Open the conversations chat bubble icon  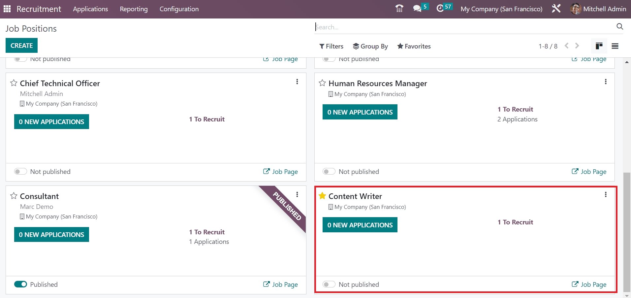pos(417,9)
